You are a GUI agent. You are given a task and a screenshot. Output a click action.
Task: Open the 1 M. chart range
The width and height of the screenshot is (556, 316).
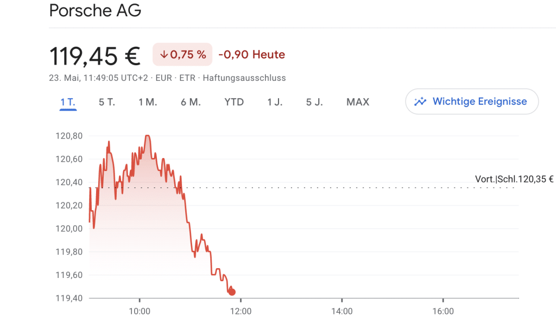click(148, 102)
